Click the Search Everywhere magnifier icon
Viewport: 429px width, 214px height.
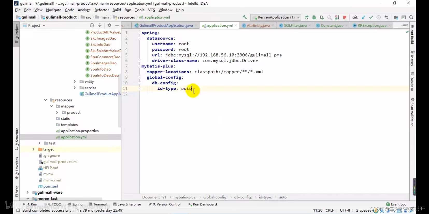tap(411, 17)
